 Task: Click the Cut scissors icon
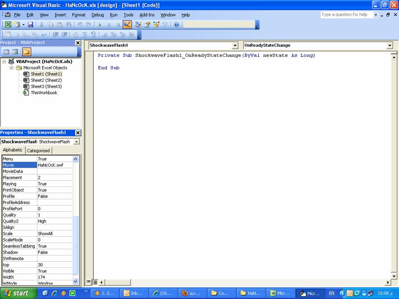[41, 25]
